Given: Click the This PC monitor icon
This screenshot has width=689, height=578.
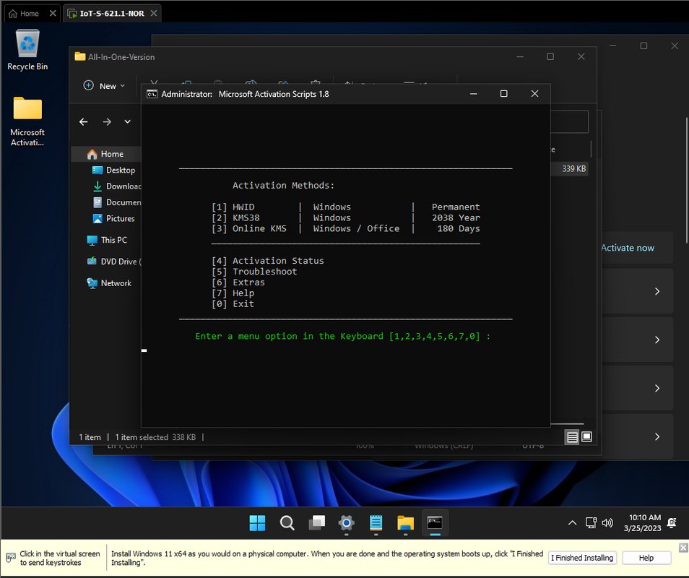Looking at the screenshot, I should 92,240.
